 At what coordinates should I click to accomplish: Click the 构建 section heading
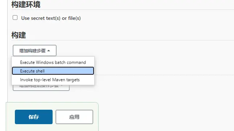pos(19,35)
